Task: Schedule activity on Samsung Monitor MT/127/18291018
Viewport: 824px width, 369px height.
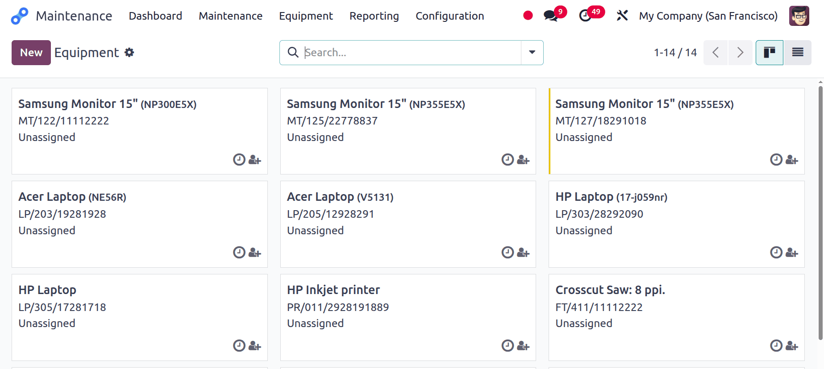Action: [776, 160]
